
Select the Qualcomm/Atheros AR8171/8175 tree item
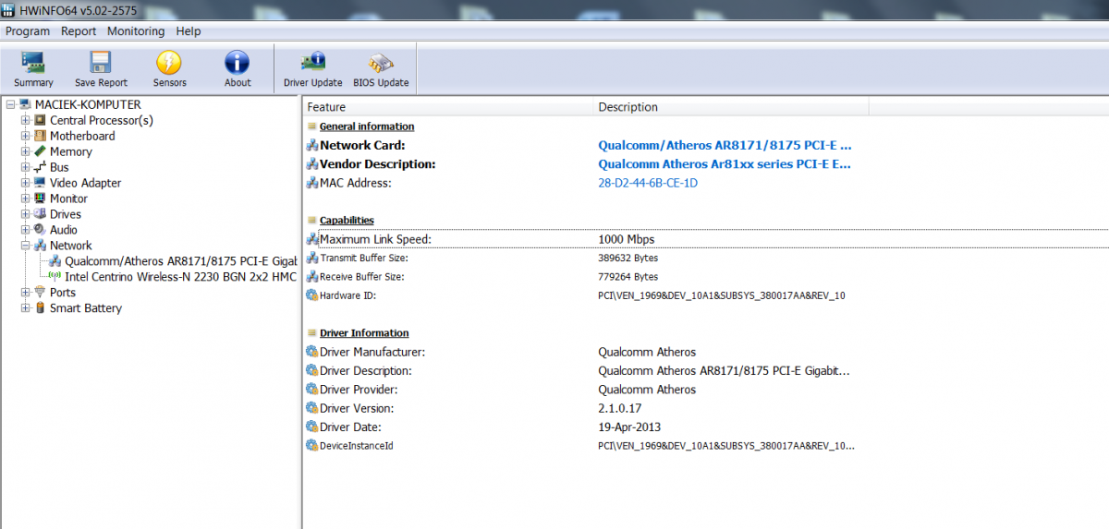coord(180,261)
